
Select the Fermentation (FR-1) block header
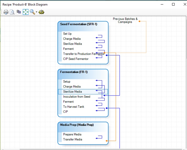point(74,72)
